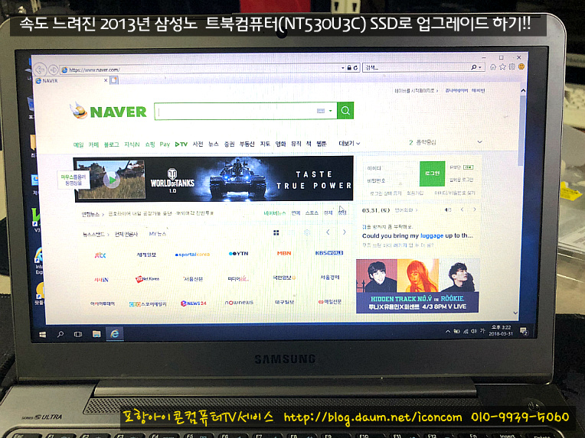
Task: Refresh the page with the reload icon
Action: [355, 68]
